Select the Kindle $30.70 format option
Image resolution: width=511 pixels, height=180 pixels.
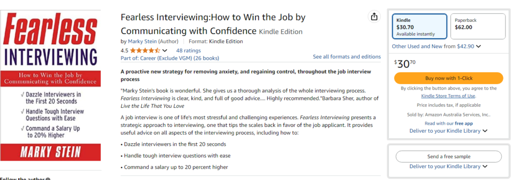pyautogui.click(x=419, y=27)
